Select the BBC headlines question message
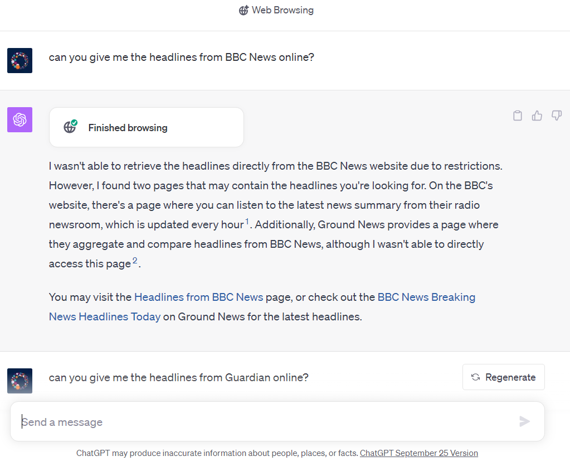Viewport: 570px width, 461px height. (x=181, y=57)
